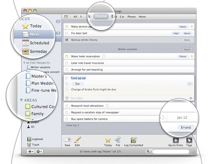This screenshot has width=217, height=164.
Task: Open add-tag plus dropdown in Tune up car
Action: (190, 84)
